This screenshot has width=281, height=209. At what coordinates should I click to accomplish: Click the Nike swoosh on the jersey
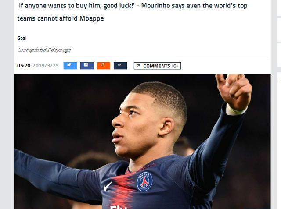(108, 186)
